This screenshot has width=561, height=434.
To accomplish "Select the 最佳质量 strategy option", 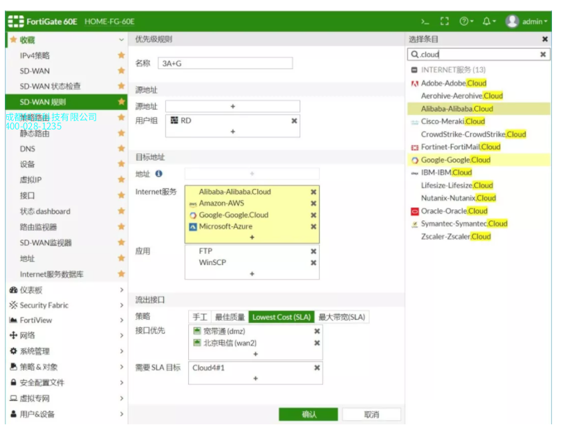I will click(230, 317).
